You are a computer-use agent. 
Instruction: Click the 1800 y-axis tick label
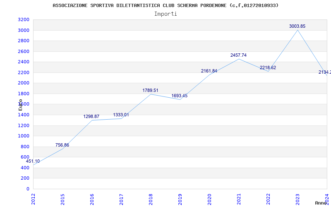point(24,94)
